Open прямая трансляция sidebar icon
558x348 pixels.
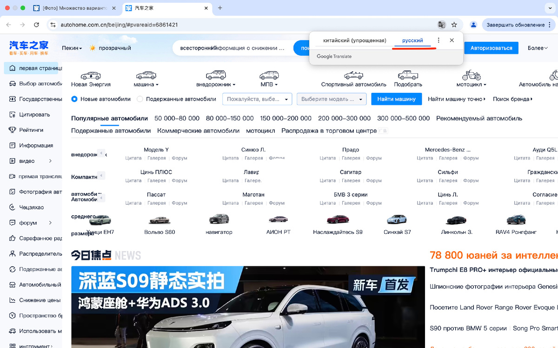tap(12, 176)
